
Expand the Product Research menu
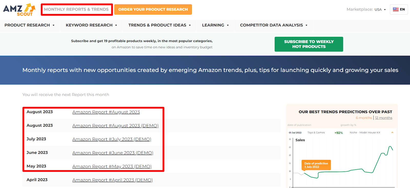[x=29, y=25]
